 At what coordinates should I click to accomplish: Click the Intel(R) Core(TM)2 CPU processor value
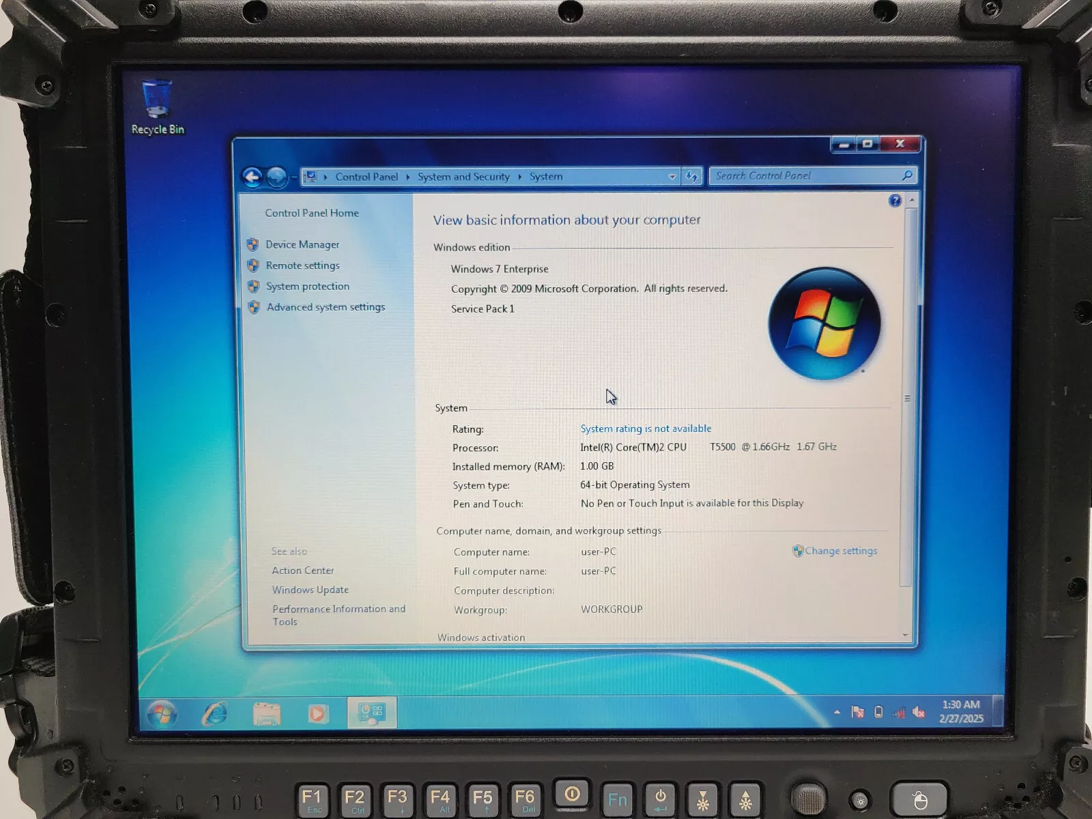(x=708, y=447)
